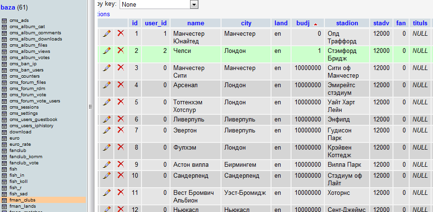Sort by stadv column header
The width and height of the screenshot is (433, 212).
(x=381, y=23)
